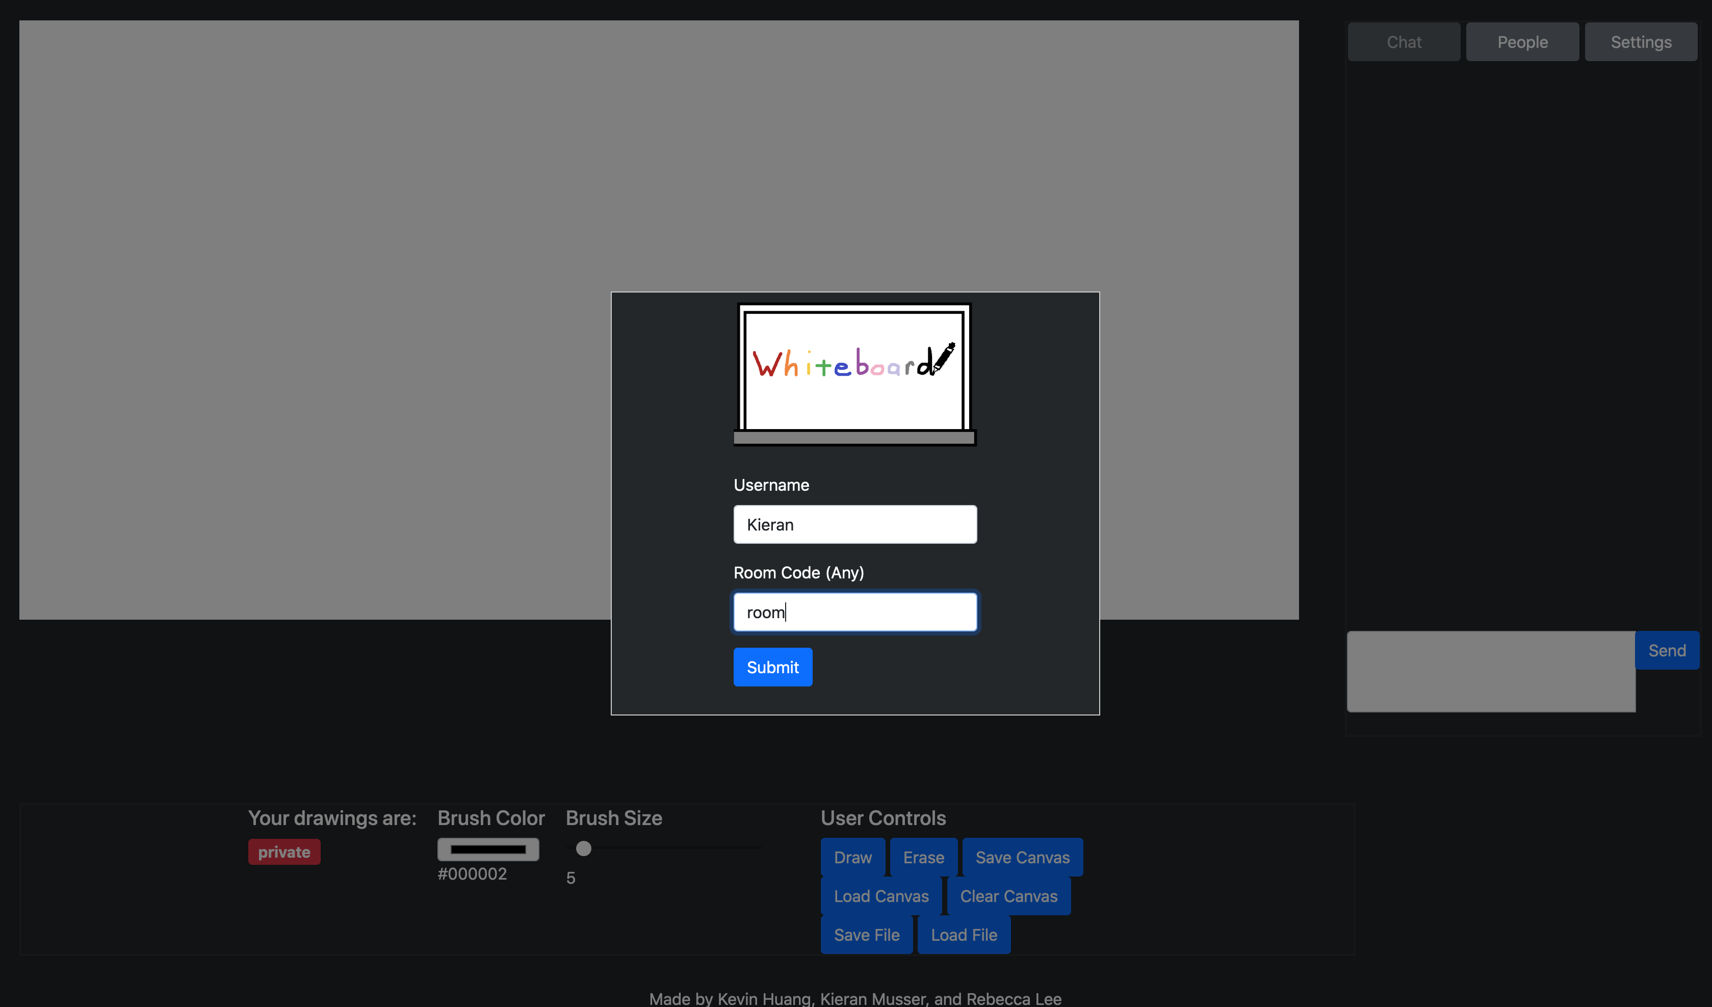1712x1007 pixels.
Task: Click the Brush Size slider handle
Action: [x=584, y=848]
